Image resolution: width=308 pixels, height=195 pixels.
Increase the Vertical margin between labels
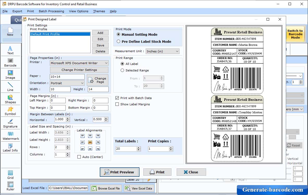pos(106,118)
